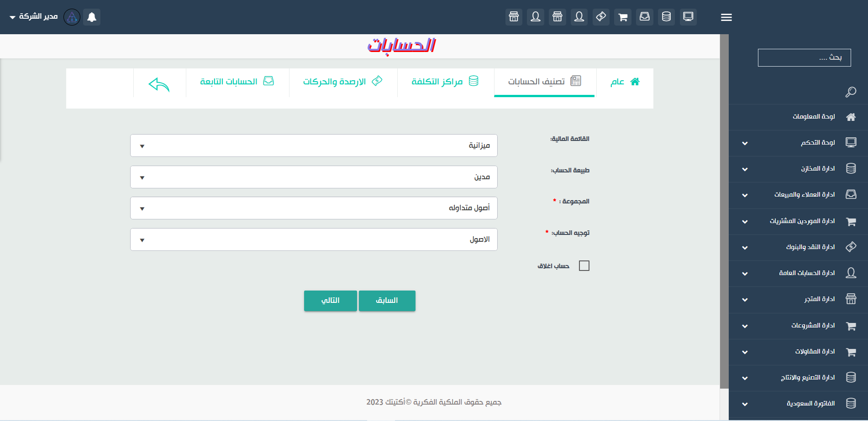Click the cart icon beside ادارة المقاولات

click(851, 352)
